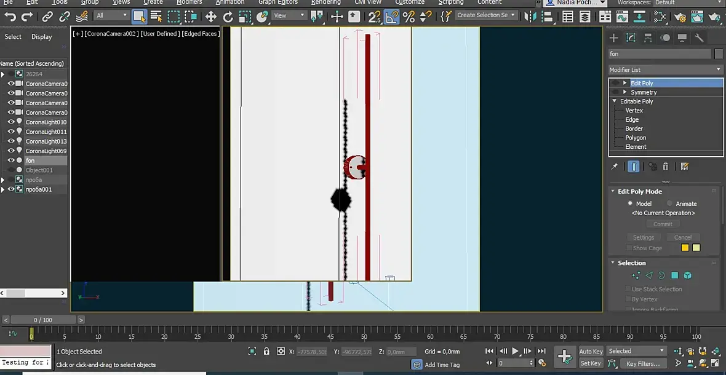Open the Scripting menu
The image size is (726, 375).
pyautogui.click(x=451, y=2)
